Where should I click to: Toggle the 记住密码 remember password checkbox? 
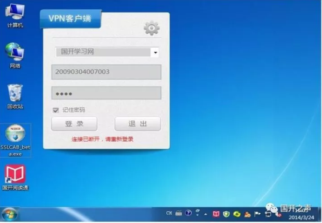56,110
